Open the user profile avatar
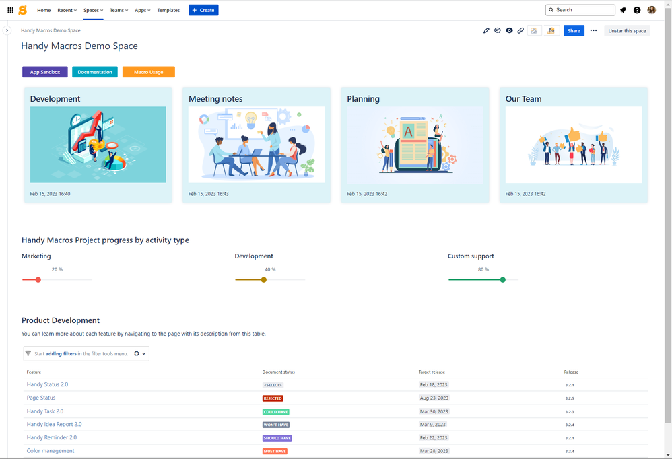This screenshot has width=672, height=459. (x=651, y=10)
